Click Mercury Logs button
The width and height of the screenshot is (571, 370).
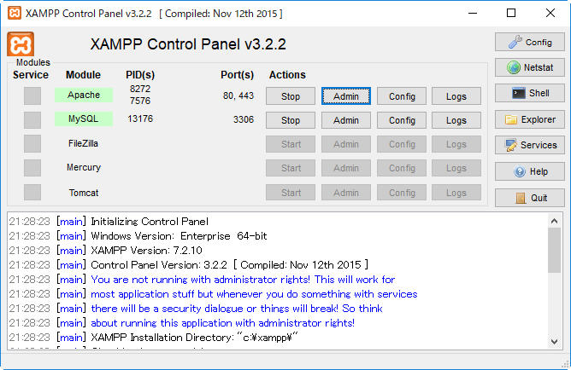(456, 168)
